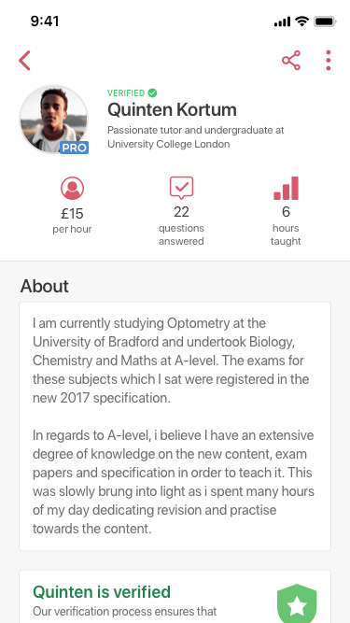The width and height of the screenshot is (350, 623).
Task: Tap the questions answered checkmark icon
Action: pyautogui.click(x=181, y=188)
